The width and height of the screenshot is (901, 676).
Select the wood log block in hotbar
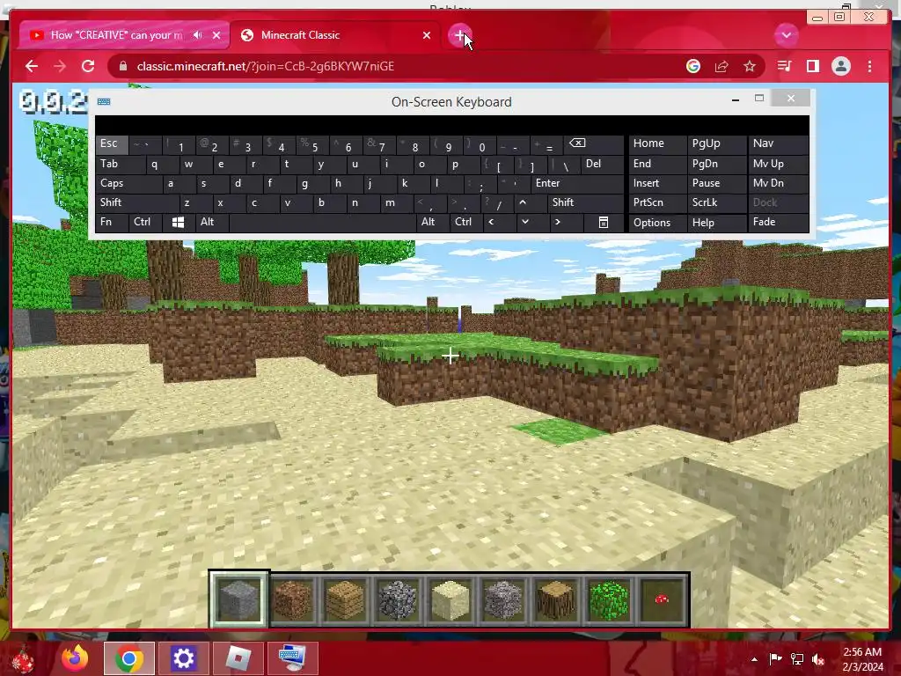pos(556,599)
